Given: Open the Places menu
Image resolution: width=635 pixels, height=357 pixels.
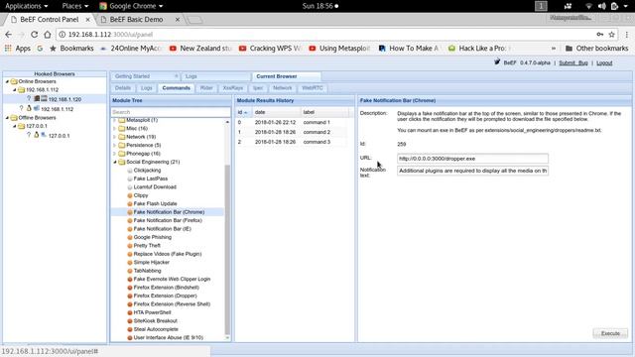Looking at the screenshot, I should point(75,6).
